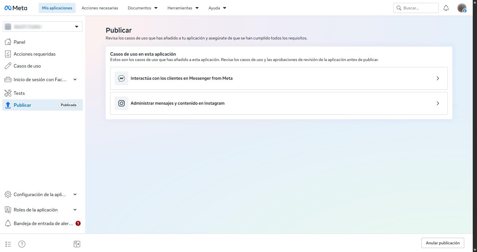The height and width of the screenshot is (252, 477).
Task: Click the Buscar search field
Action: 416,8
